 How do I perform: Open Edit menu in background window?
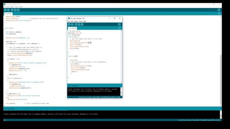point(8,7)
